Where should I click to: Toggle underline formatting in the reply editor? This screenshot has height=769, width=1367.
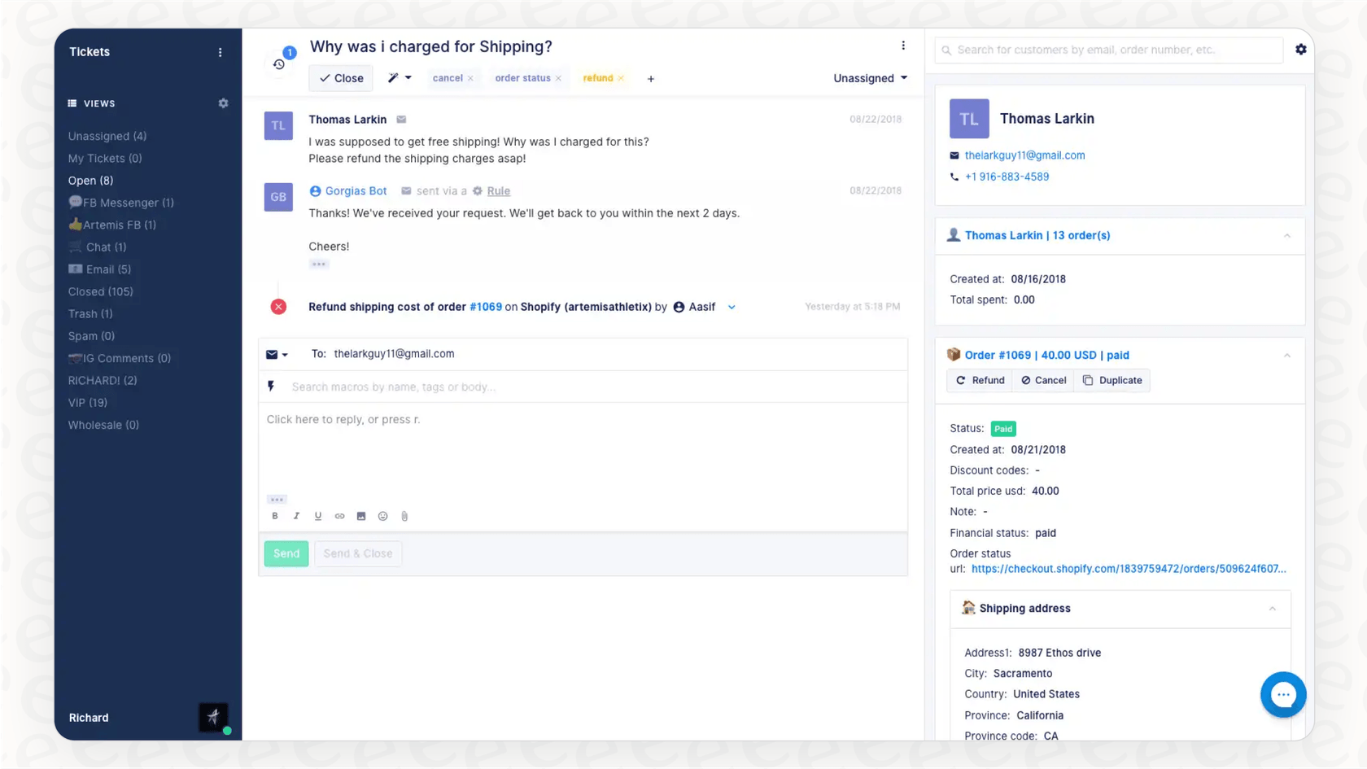pos(318,516)
